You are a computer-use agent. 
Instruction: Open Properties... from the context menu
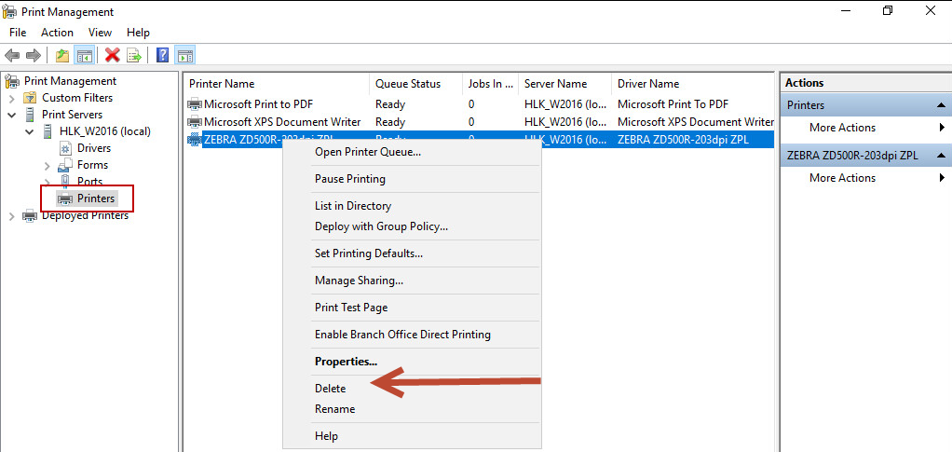346,362
